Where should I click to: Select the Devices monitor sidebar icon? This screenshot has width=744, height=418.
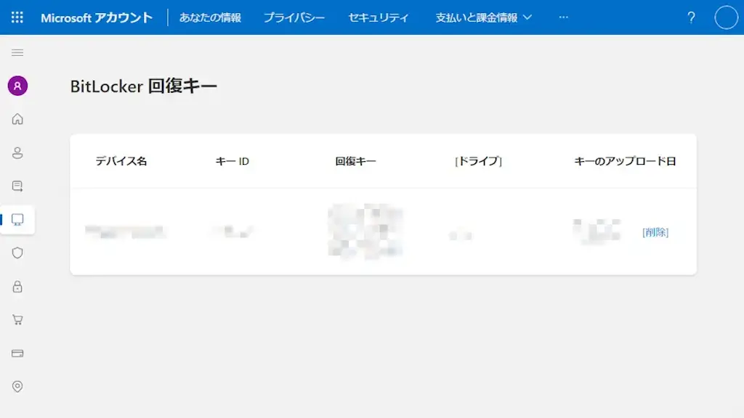click(17, 219)
